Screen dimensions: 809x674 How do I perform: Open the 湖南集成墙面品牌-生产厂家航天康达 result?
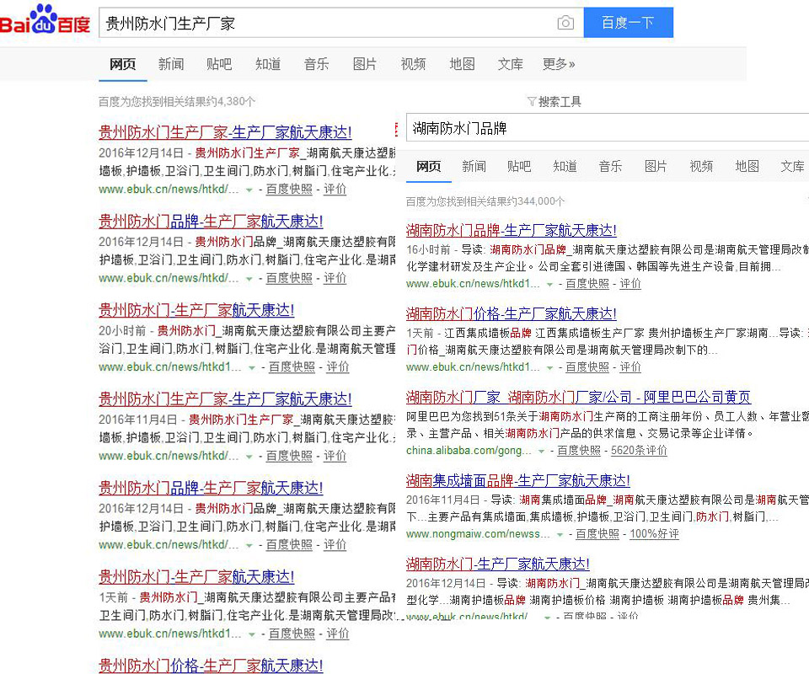(518, 480)
